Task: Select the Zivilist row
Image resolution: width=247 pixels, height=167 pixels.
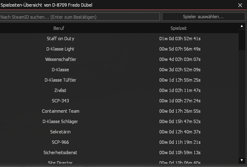Action: click(119, 90)
